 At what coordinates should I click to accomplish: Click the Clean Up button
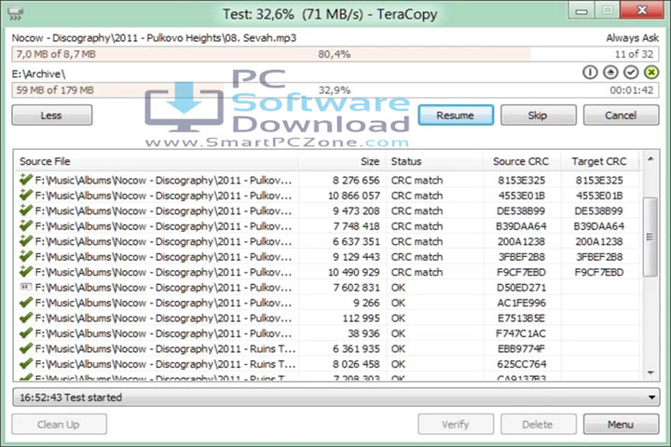pos(59,425)
